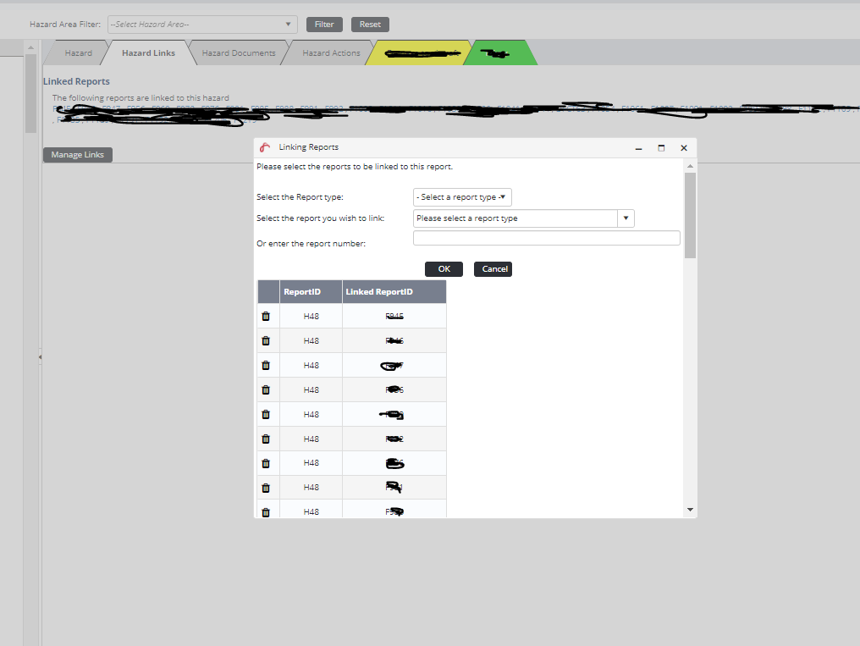Expand the report type selector
Viewport: 860px width, 646px height.
[462, 197]
